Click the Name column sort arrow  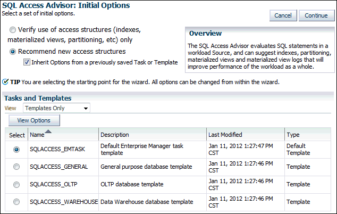pos(48,131)
